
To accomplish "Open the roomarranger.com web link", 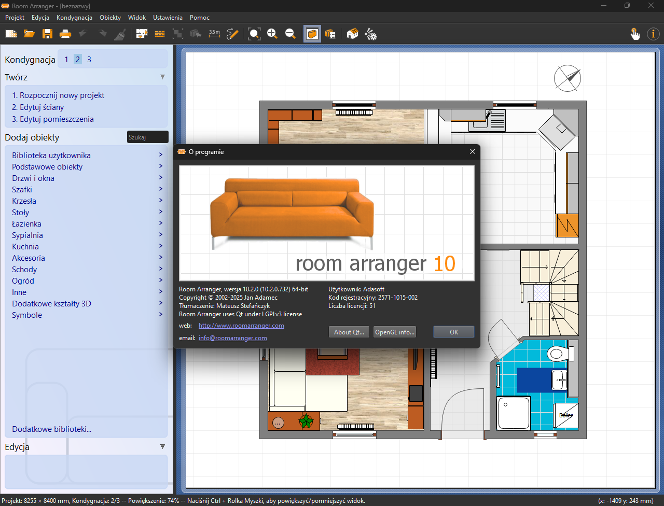I will 241,326.
